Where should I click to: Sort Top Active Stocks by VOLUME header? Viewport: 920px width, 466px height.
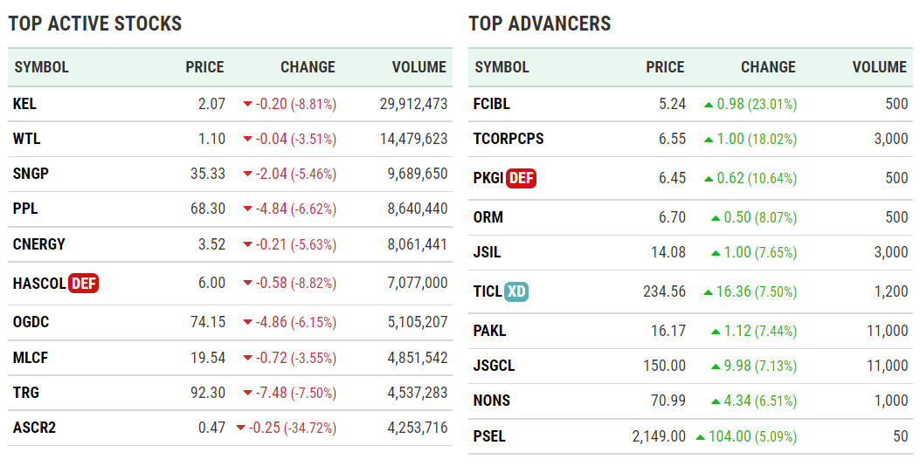click(x=418, y=67)
